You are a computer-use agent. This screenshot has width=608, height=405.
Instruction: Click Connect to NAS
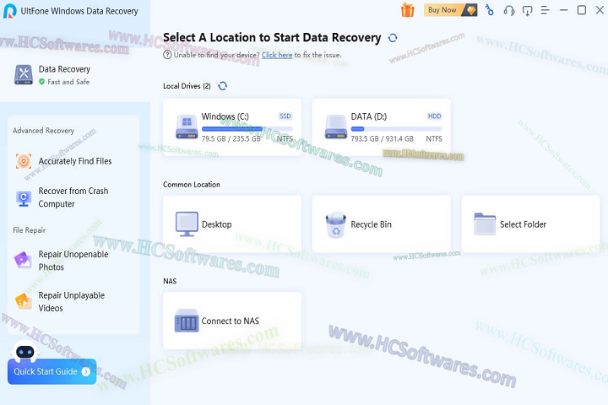[232, 321]
